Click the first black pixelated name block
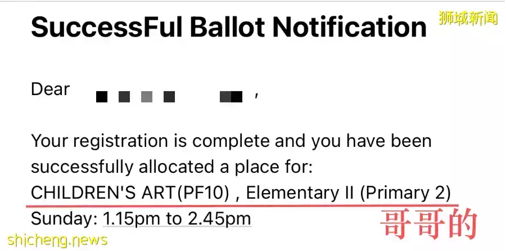Viewport: 506px width, 251px height. 102,97
